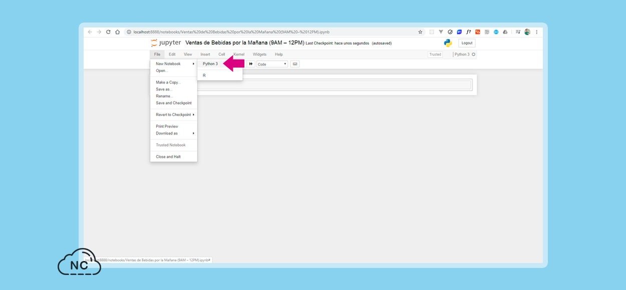Open the Code cell type dropdown
Screen dimensions: 626x290
pyautogui.click(x=272, y=64)
